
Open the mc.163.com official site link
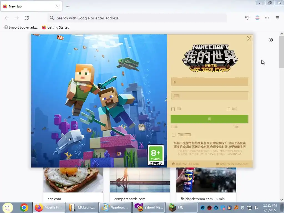[x=187, y=164]
